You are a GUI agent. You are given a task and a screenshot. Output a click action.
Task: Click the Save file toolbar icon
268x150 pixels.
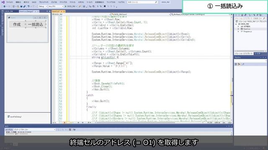[21, 6]
